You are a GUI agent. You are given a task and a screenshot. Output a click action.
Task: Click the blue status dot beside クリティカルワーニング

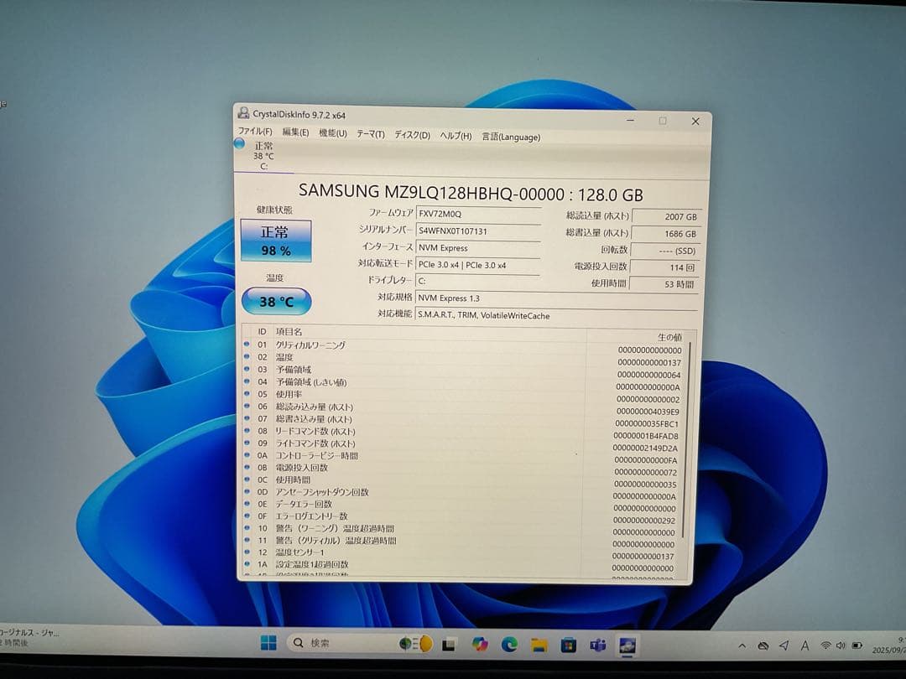point(246,345)
